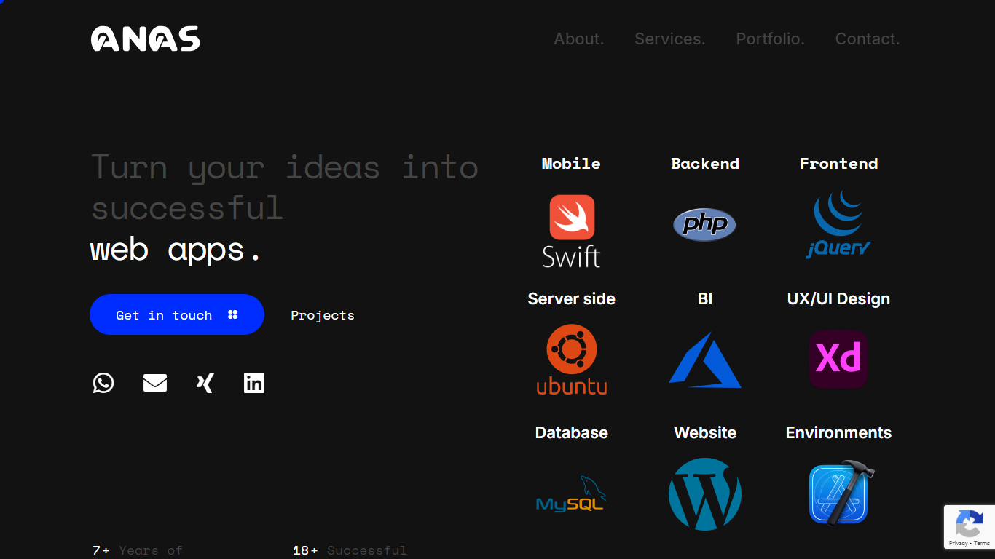Click the PHP logo under Backend
This screenshot has width=995, height=559.
(x=704, y=224)
